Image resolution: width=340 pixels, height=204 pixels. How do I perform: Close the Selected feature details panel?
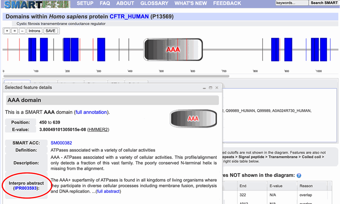click(x=217, y=88)
